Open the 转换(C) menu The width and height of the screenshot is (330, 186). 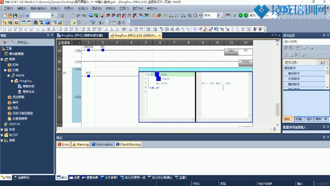(55, 9)
